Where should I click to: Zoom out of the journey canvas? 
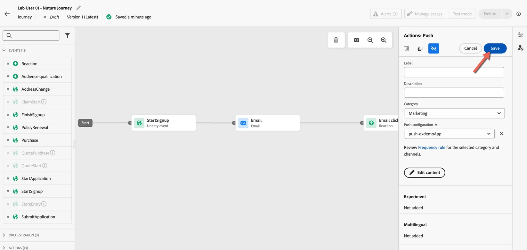pyautogui.click(x=370, y=40)
